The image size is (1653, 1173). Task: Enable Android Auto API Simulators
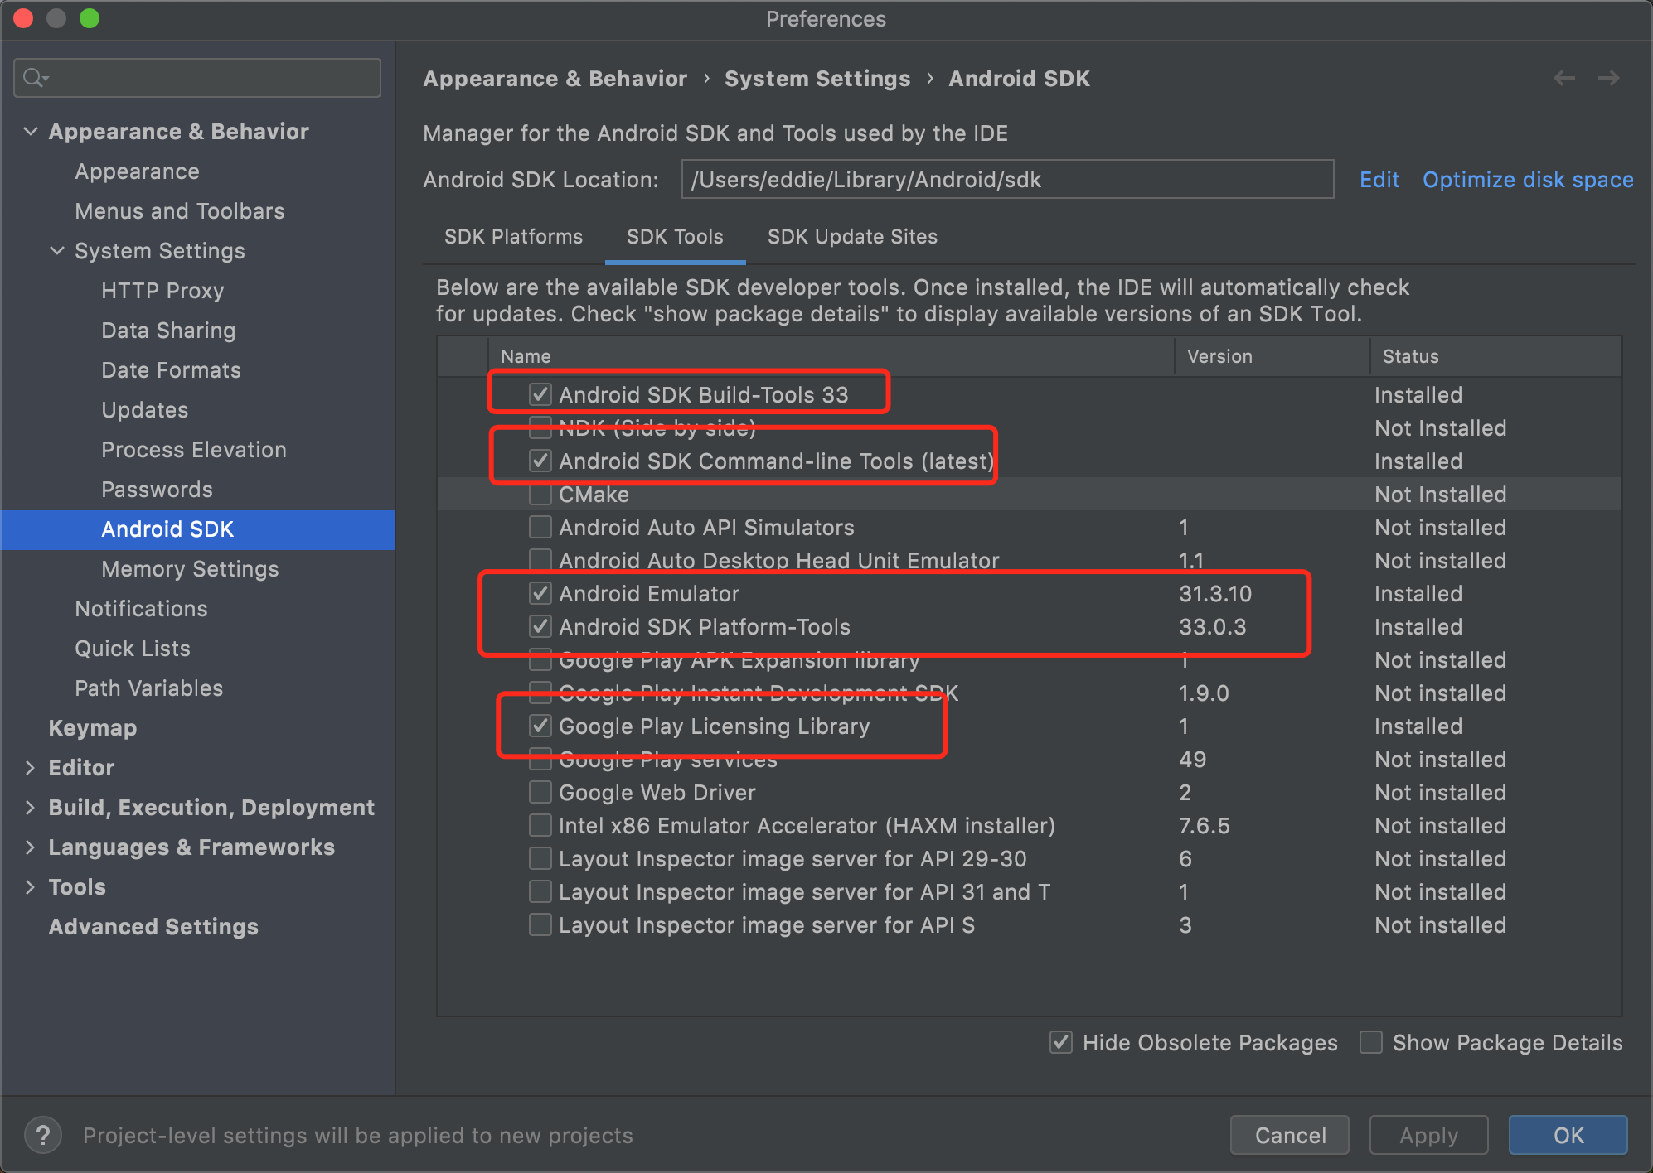tap(540, 527)
